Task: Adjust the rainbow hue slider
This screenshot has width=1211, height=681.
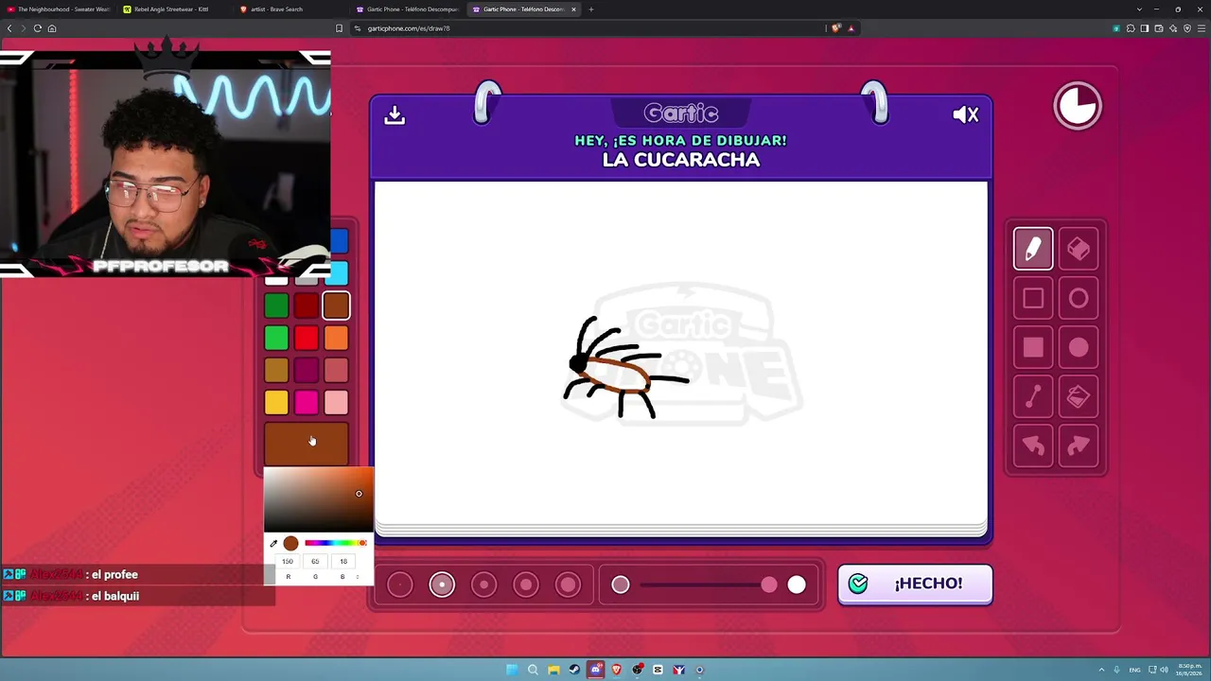Action: [x=335, y=543]
